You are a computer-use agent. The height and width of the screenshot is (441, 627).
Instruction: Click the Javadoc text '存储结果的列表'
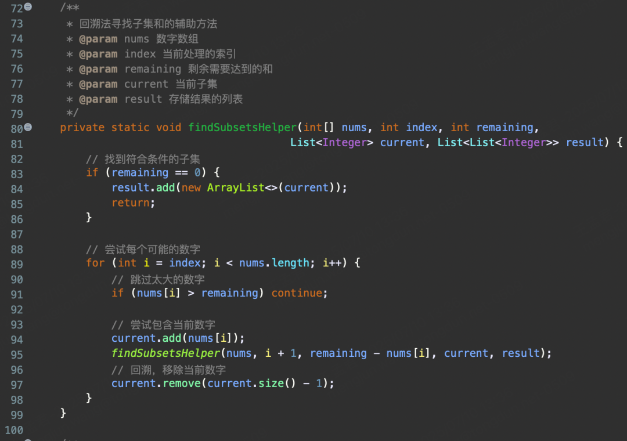click(x=206, y=99)
